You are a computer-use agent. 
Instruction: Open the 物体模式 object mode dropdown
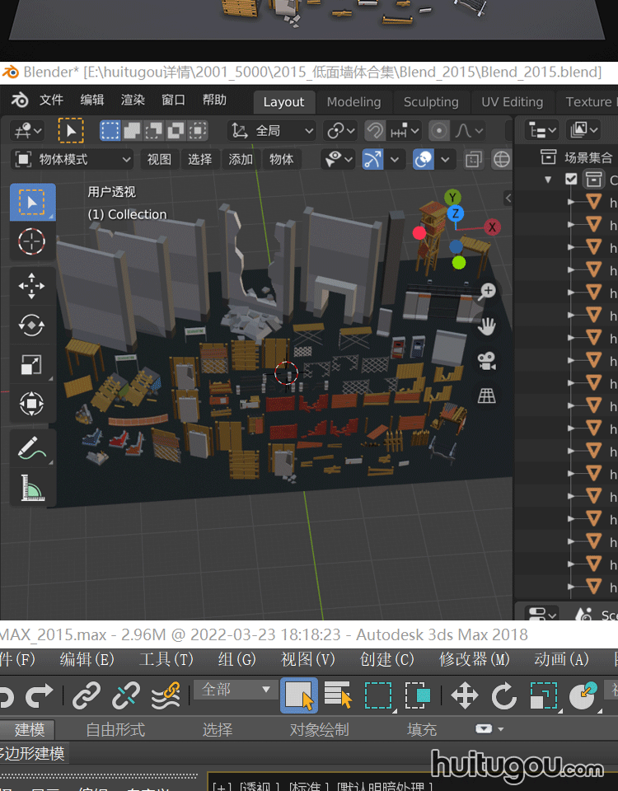coord(72,160)
